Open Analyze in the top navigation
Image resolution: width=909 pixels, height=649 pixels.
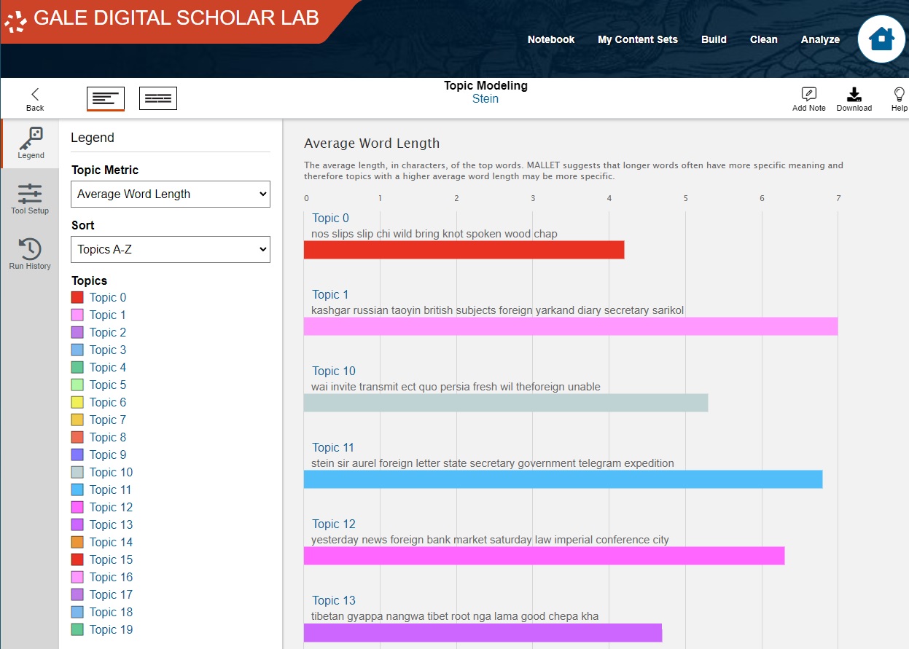pos(820,39)
